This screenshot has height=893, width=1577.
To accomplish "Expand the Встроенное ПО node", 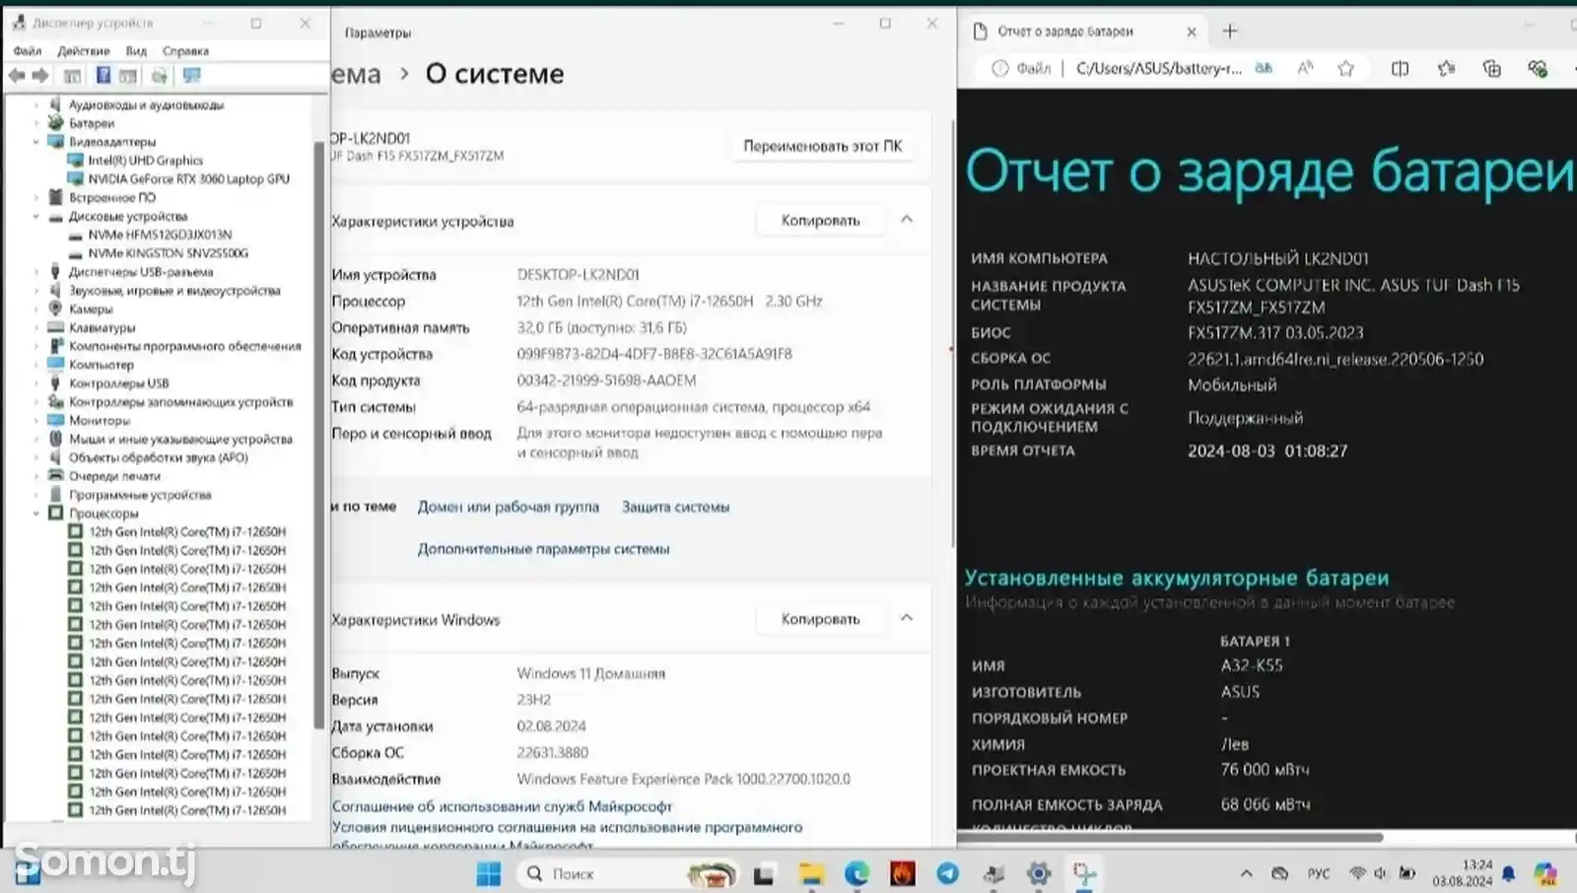I will (36, 197).
